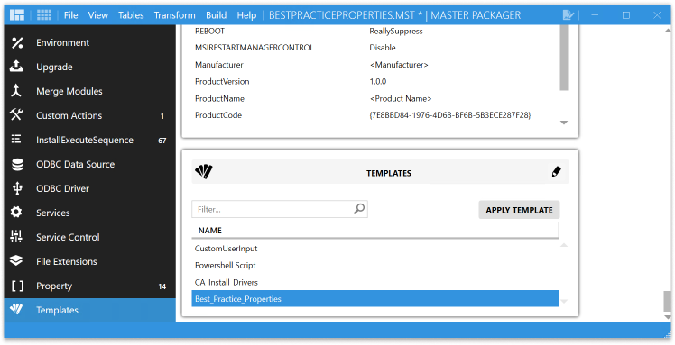Click the pencil edit icon in Templates header
Viewport: 675px width, 345px height.
pos(556,172)
